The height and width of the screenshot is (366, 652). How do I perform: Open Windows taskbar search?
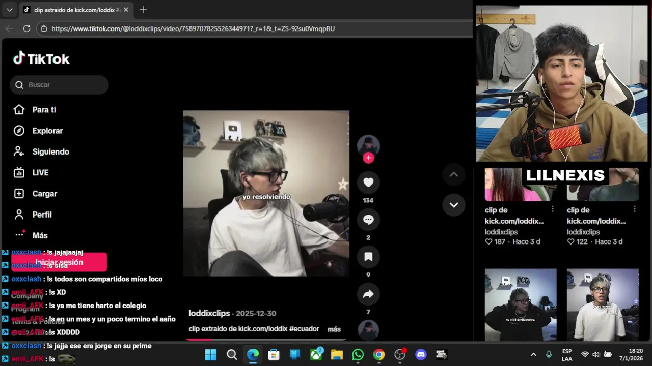click(x=232, y=354)
